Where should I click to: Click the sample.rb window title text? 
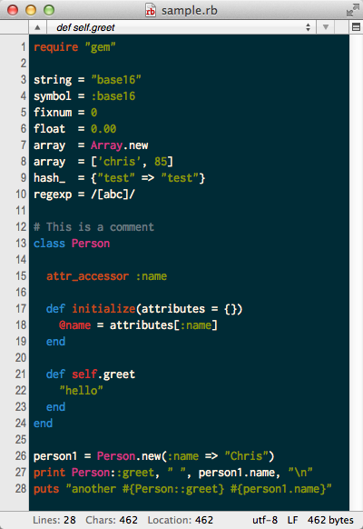[190, 11]
